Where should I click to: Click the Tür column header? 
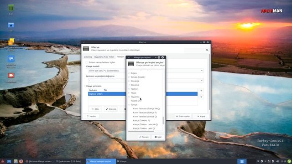click(x=105, y=90)
